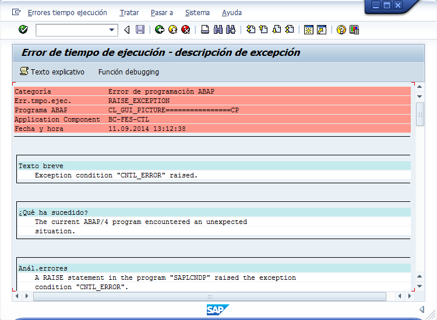Open the Pasar a menu

[162, 13]
